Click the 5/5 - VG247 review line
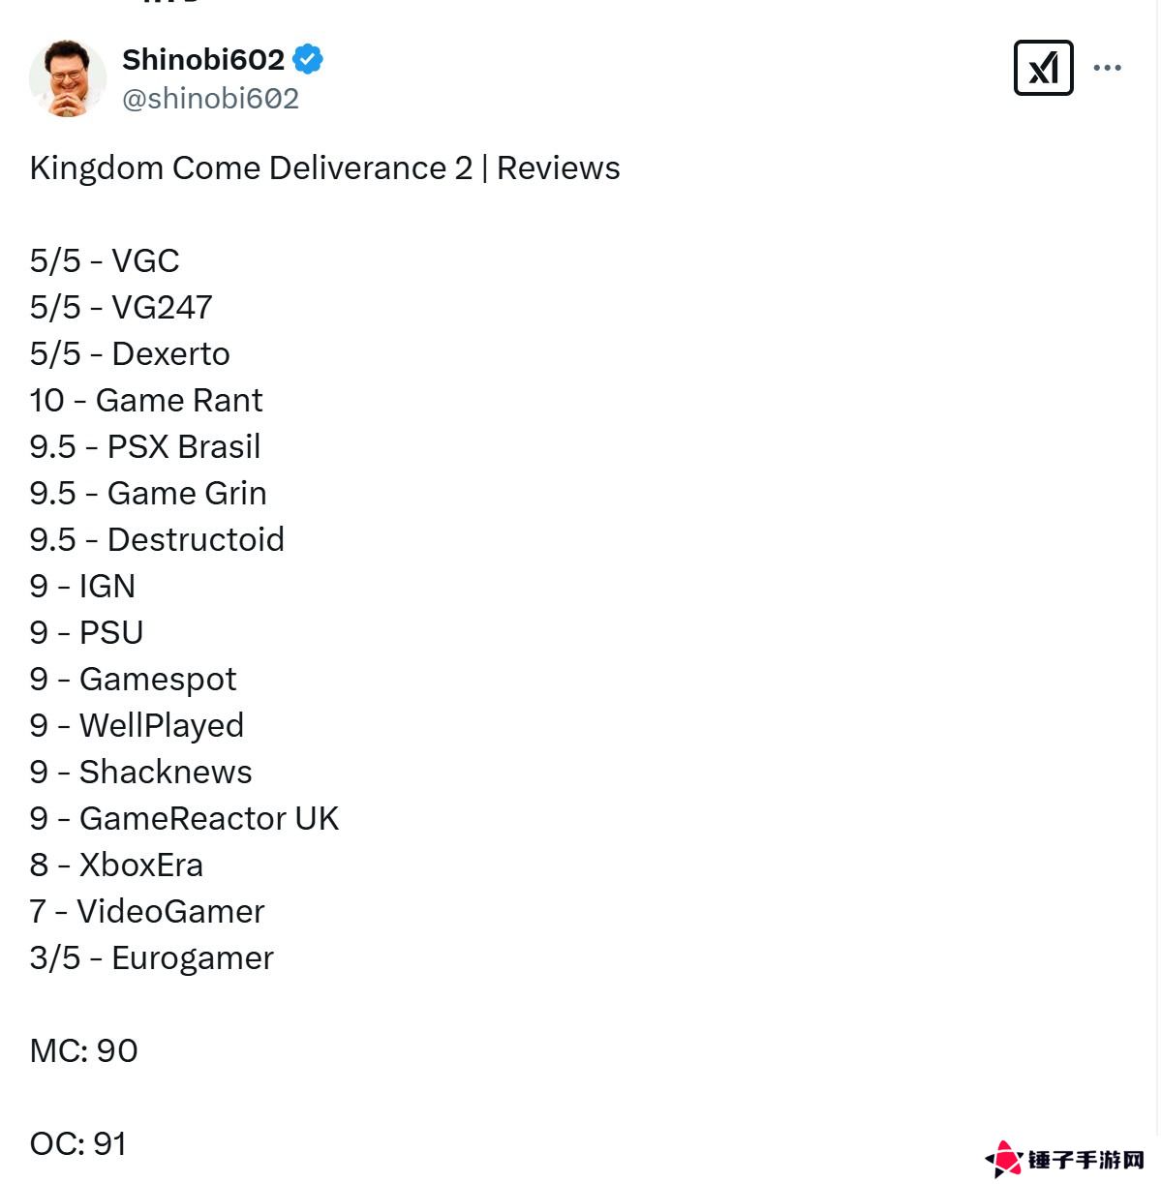Screen dimensions: 1161x1184 [121, 308]
